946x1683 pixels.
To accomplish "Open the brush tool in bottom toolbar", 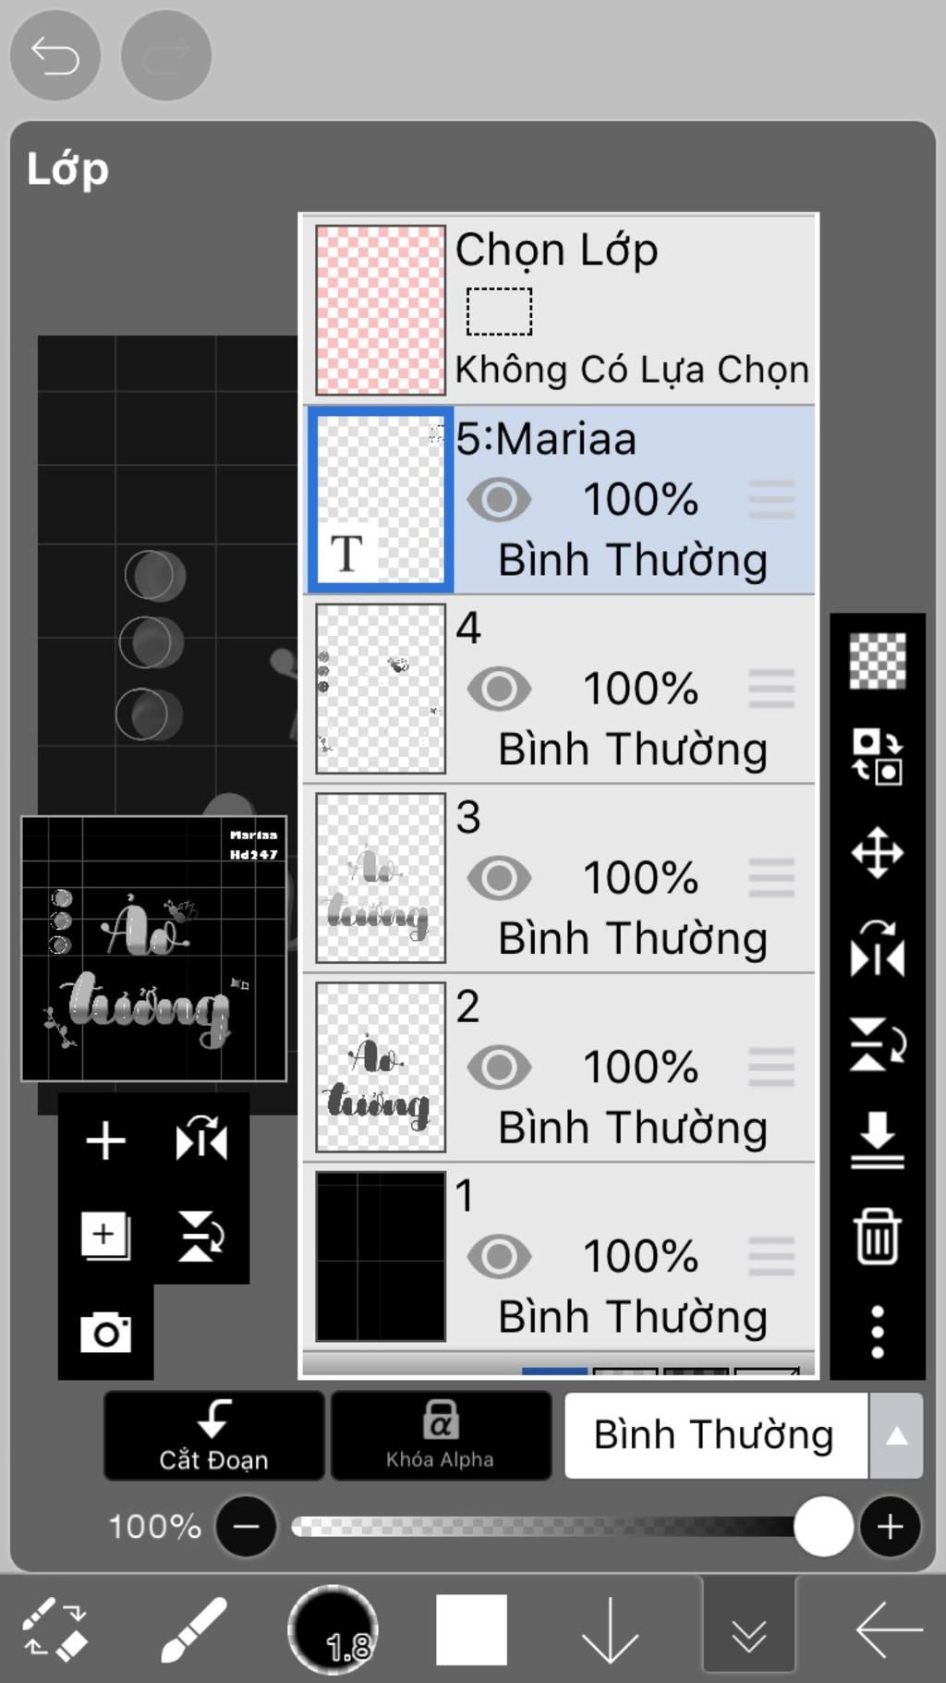I will (x=194, y=1630).
